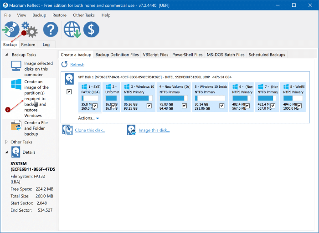Switch to Scheduled Backups tab
This screenshot has height=233, width=319.
coord(267,55)
